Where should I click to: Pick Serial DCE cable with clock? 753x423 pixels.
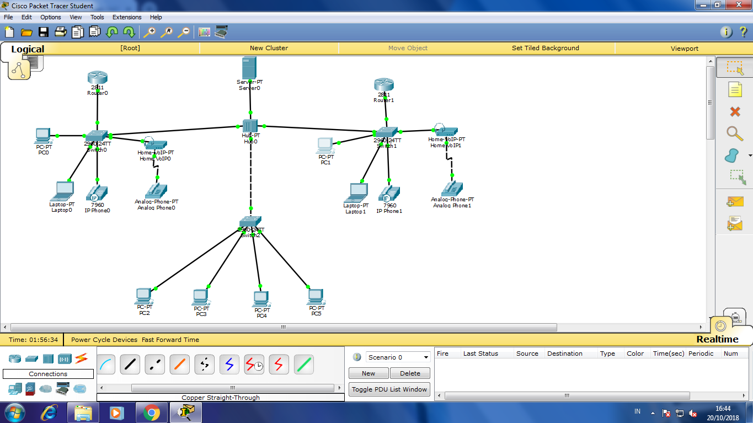[254, 364]
